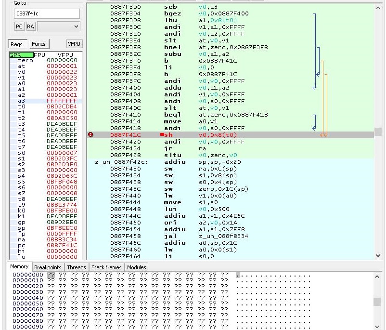Select the FPU register sub-tab
Image resolution: width=386 pixels, height=330 pixels.
pyautogui.click(x=39, y=55)
